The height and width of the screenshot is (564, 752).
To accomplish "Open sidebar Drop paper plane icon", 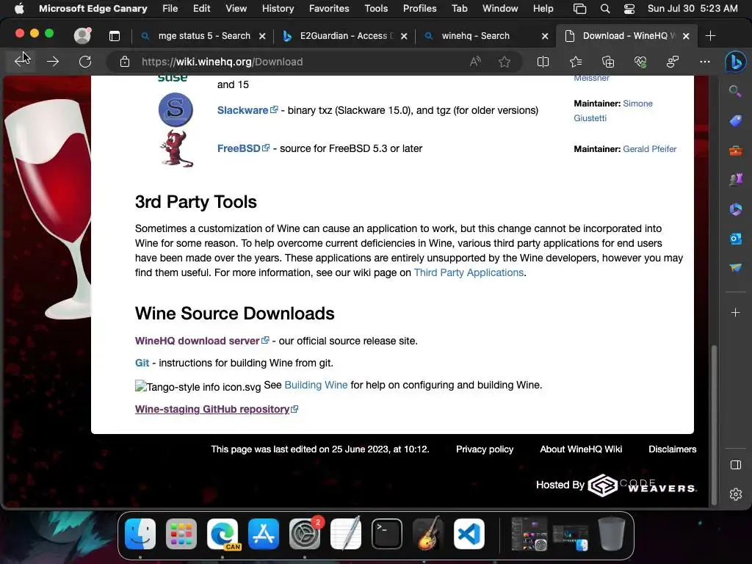I will coord(735,267).
